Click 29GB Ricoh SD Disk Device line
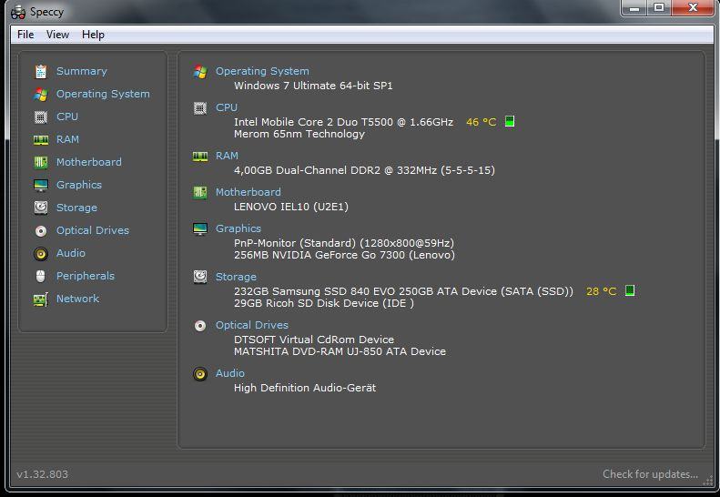This screenshot has height=497, width=720. (324, 303)
